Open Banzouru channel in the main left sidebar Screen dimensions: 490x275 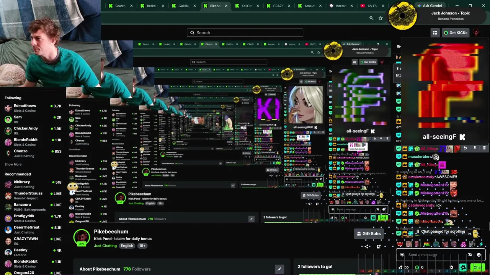tap(33, 207)
